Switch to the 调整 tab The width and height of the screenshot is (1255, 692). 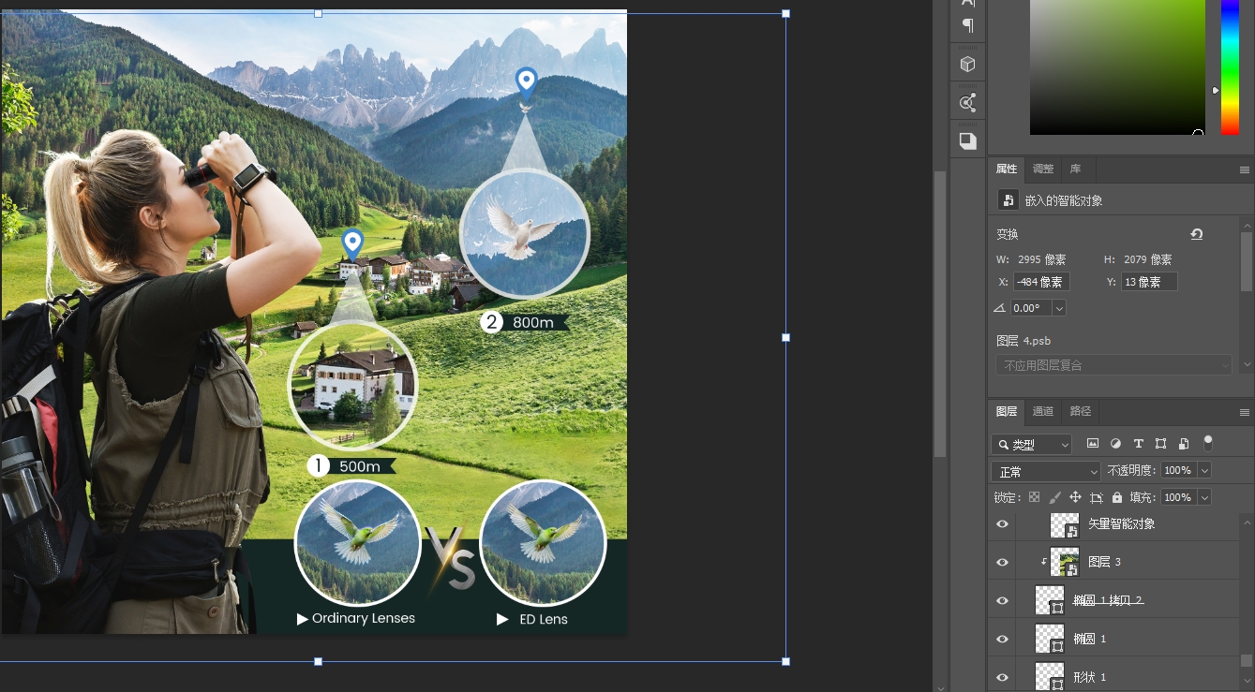[x=1043, y=169]
